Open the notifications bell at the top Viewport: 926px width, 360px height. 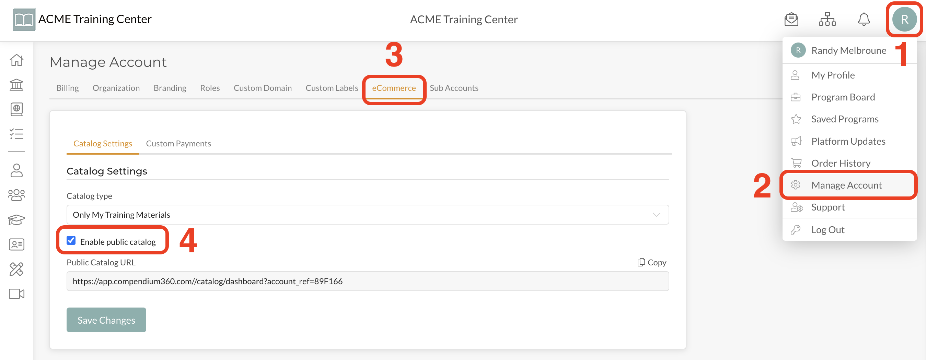864,20
